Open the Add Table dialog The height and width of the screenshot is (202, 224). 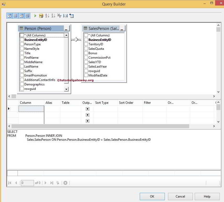tap(71, 15)
